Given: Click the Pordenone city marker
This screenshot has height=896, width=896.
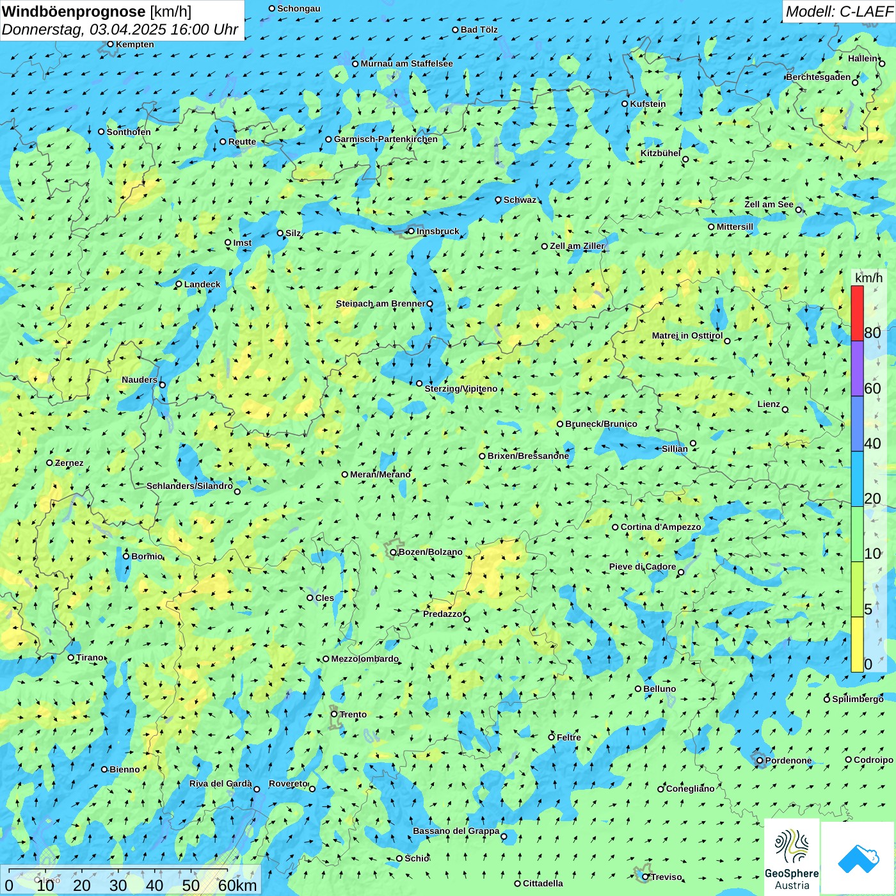Looking at the screenshot, I should [760, 760].
